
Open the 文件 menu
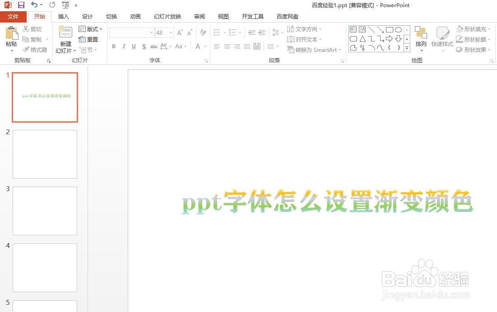(13, 16)
